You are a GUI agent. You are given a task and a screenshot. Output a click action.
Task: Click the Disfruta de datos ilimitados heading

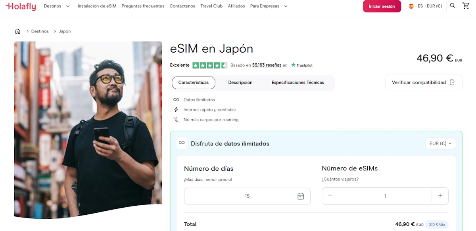(x=230, y=144)
